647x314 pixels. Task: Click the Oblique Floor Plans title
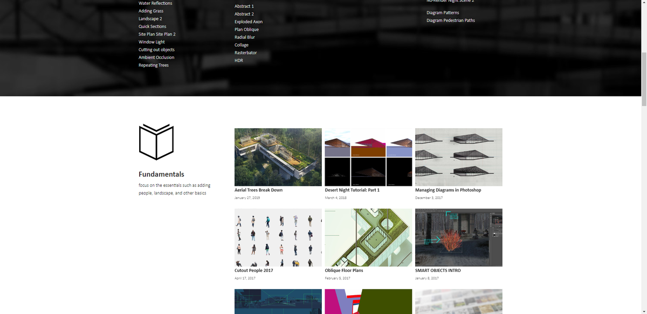click(x=344, y=270)
